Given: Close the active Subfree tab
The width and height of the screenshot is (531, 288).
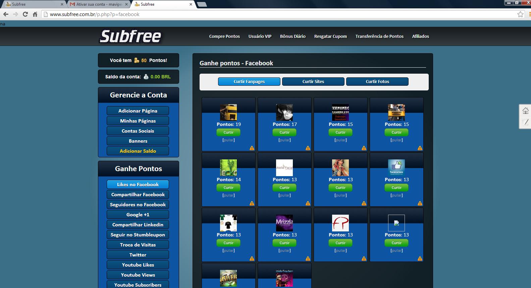Looking at the screenshot, I should pyautogui.click(x=191, y=4).
